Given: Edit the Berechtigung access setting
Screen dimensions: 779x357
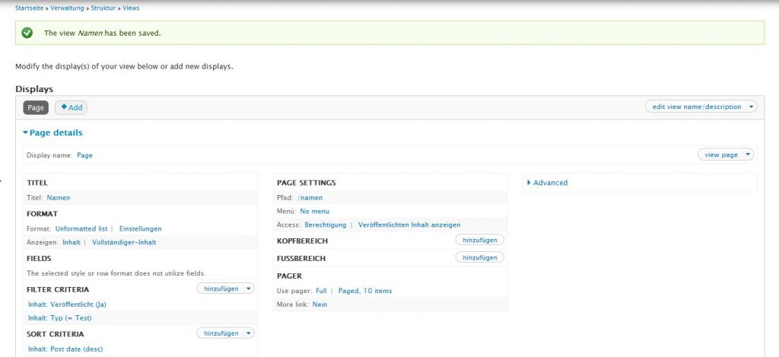Looking at the screenshot, I should 325,225.
